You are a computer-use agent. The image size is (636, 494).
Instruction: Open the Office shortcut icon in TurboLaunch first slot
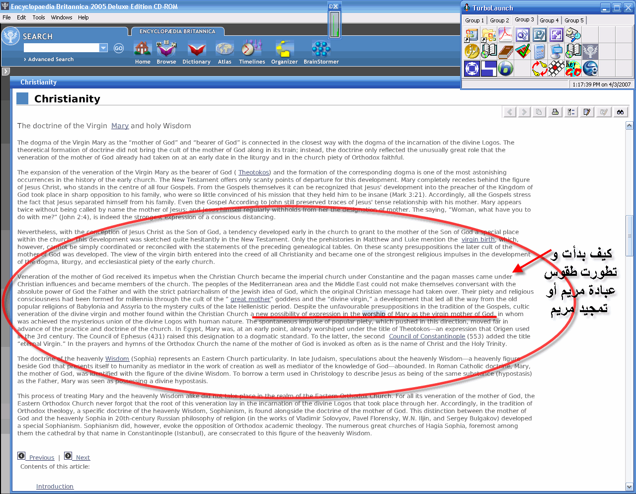(472, 35)
